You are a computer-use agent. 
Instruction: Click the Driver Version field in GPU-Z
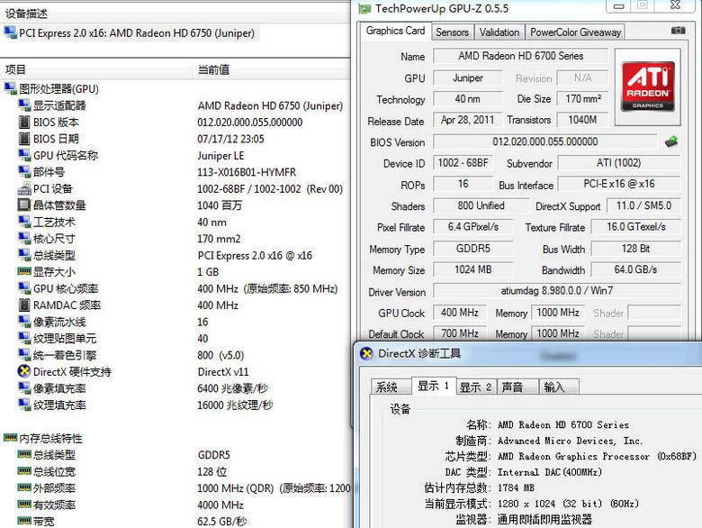tap(557, 291)
